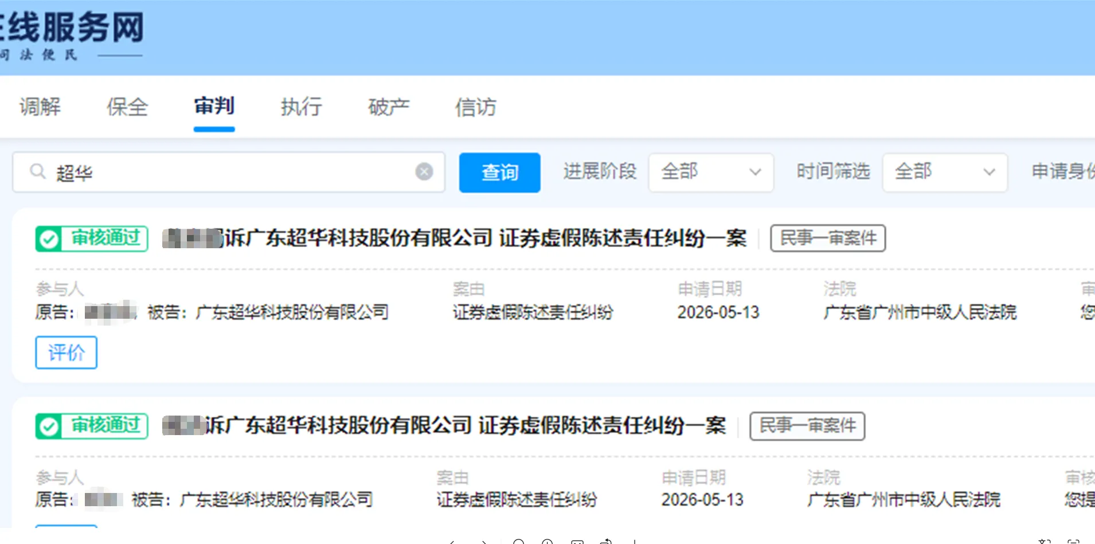
Task: Click first case's date 2026-05-13
Action: (x=718, y=312)
